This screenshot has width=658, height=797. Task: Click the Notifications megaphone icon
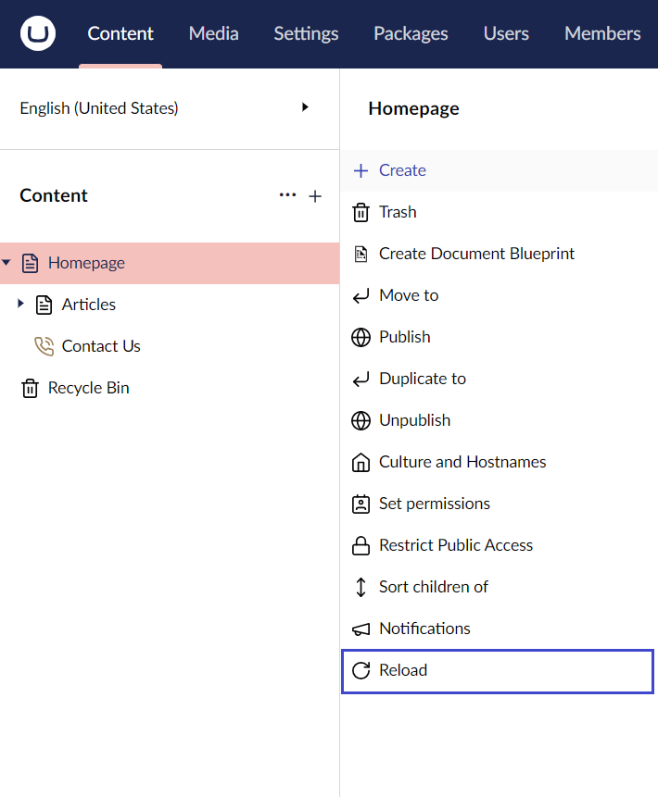click(x=361, y=629)
